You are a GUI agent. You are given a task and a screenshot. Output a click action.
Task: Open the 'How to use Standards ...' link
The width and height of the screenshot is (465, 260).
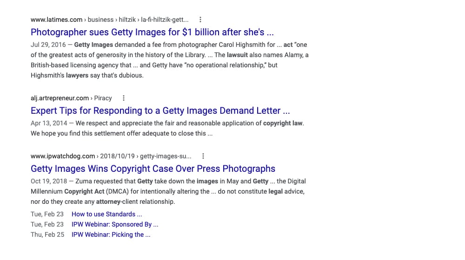point(107,214)
